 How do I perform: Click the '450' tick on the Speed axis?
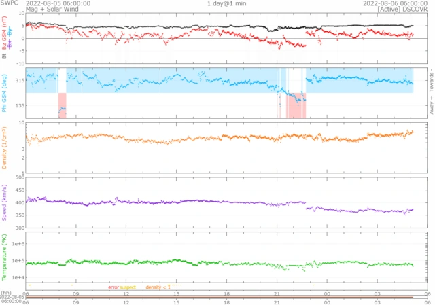[20, 190]
